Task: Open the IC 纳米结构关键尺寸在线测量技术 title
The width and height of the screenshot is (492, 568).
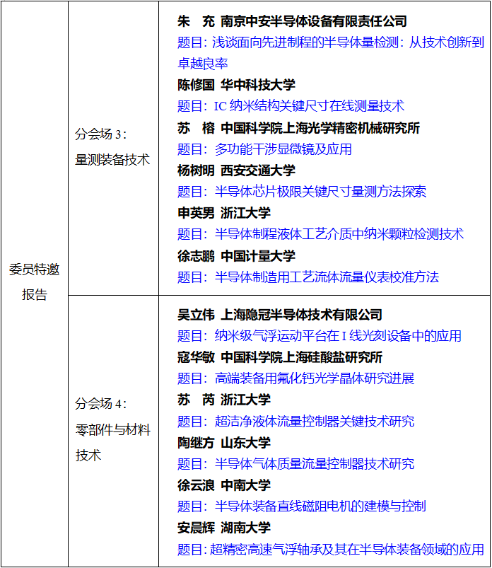Action: (x=291, y=106)
